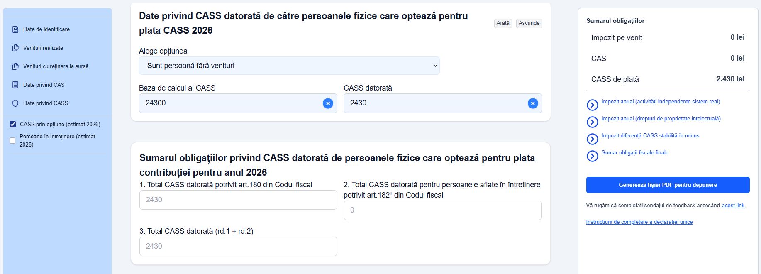Click the calculator icon beside Date privind CAS
This screenshot has height=274, width=761.
click(15, 85)
